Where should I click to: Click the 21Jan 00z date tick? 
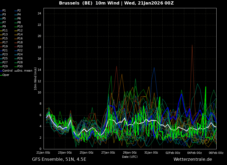[x=43, y=153]
